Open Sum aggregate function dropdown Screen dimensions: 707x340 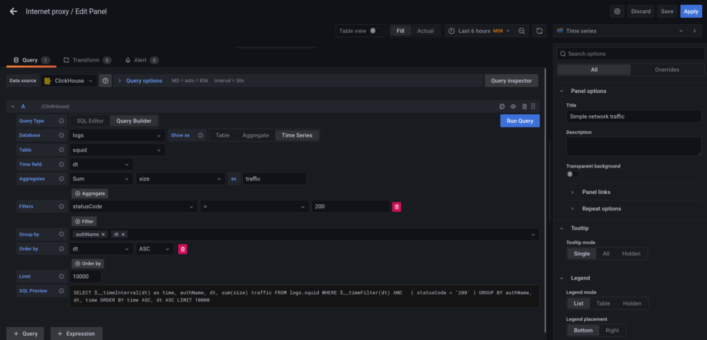[x=101, y=179]
